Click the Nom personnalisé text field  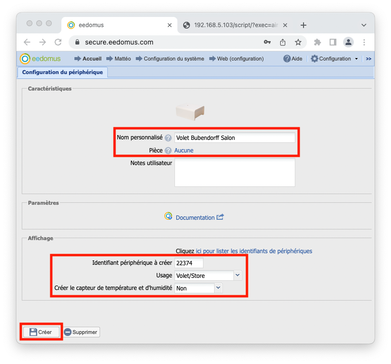coord(234,138)
